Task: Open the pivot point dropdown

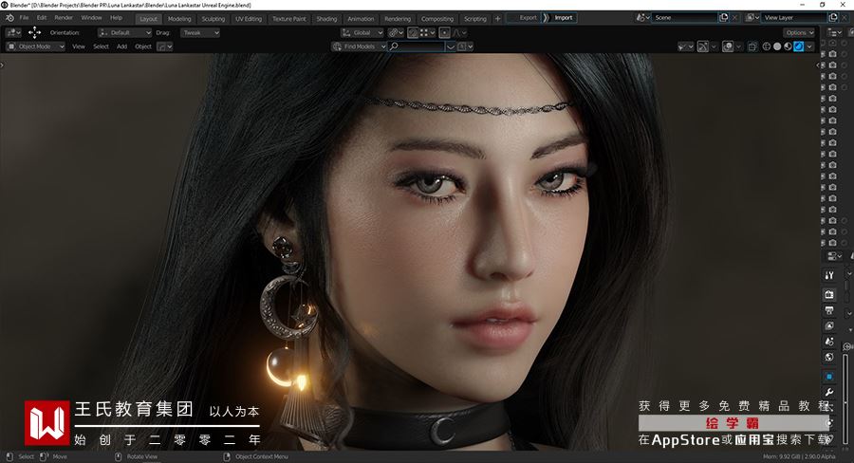Action: [396, 32]
